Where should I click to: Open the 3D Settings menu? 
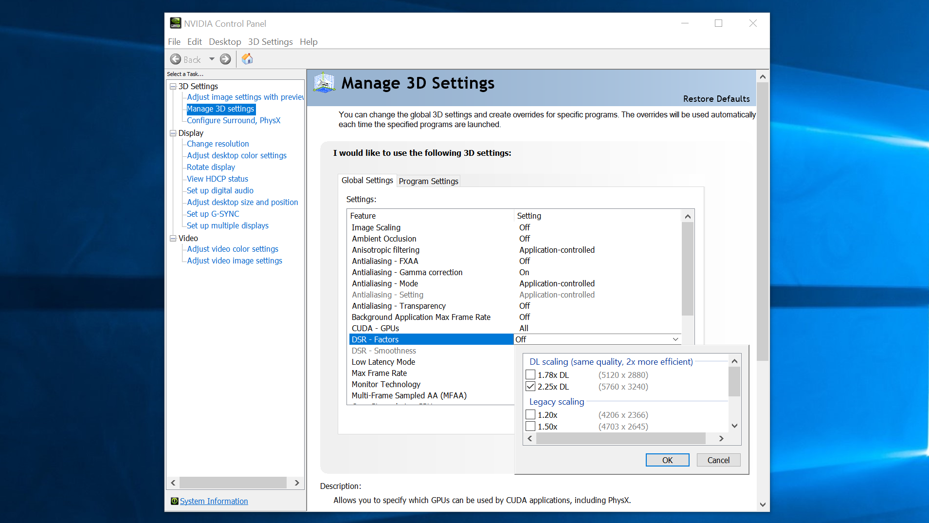[270, 42]
